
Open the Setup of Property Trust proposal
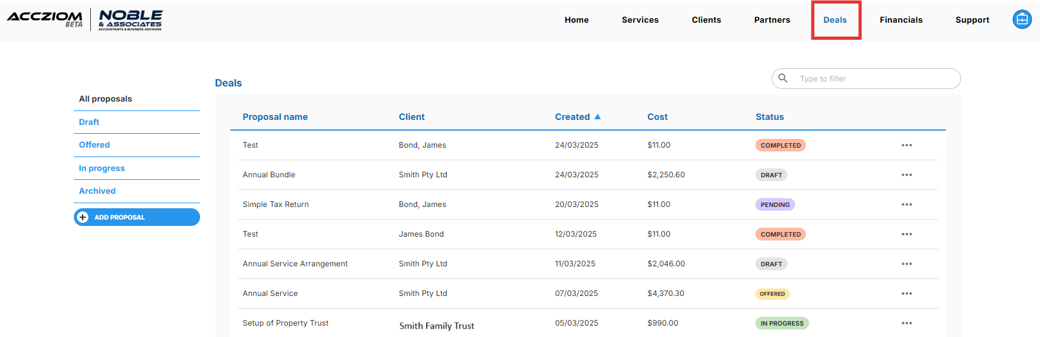pyautogui.click(x=285, y=323)
